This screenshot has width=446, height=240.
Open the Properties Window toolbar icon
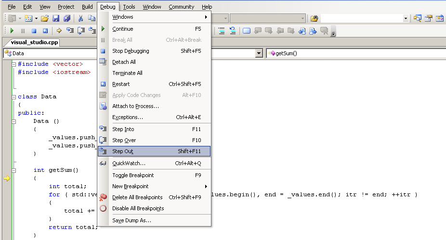click(429, 18)
